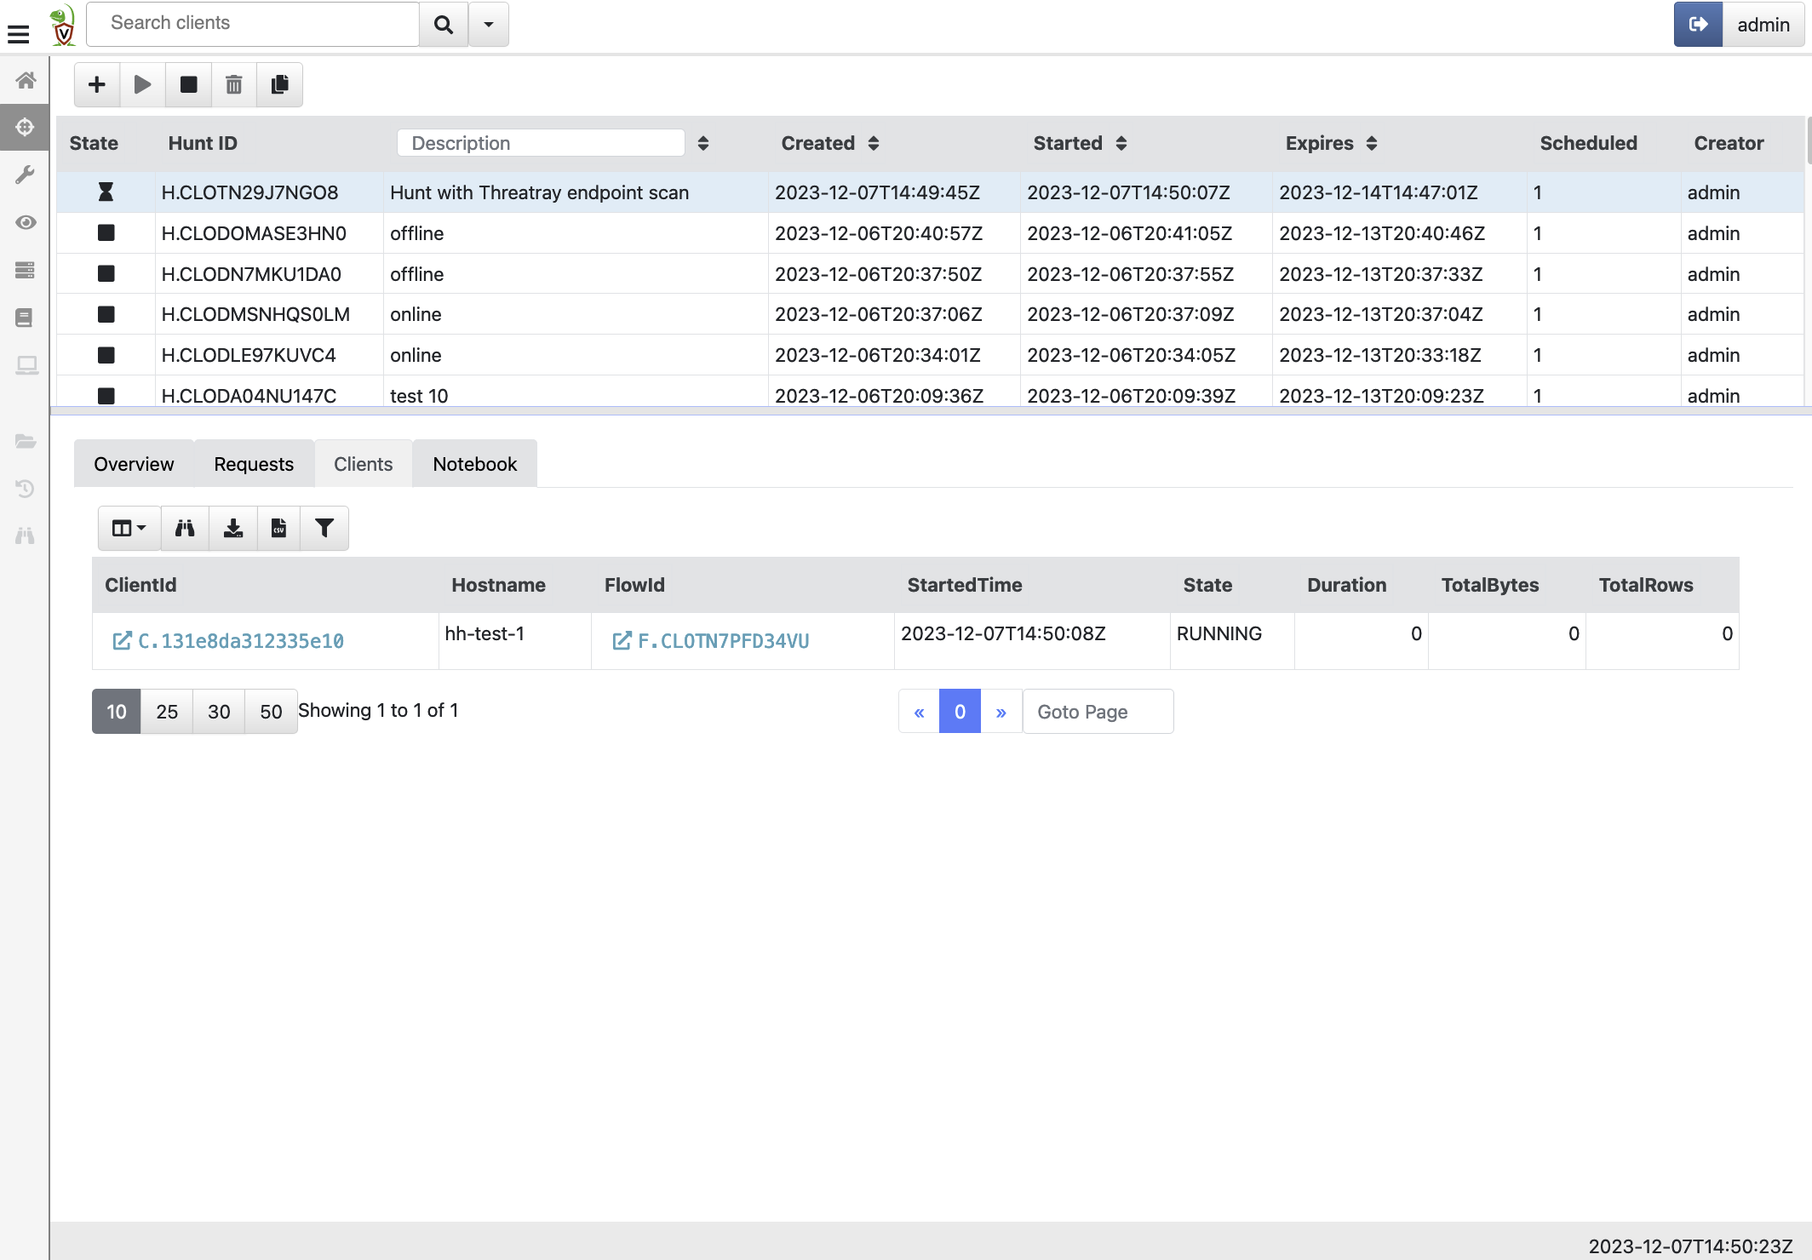Export table as CSV icon
The width and height of the screenshot is (1812, 1260).
point(278,529)
